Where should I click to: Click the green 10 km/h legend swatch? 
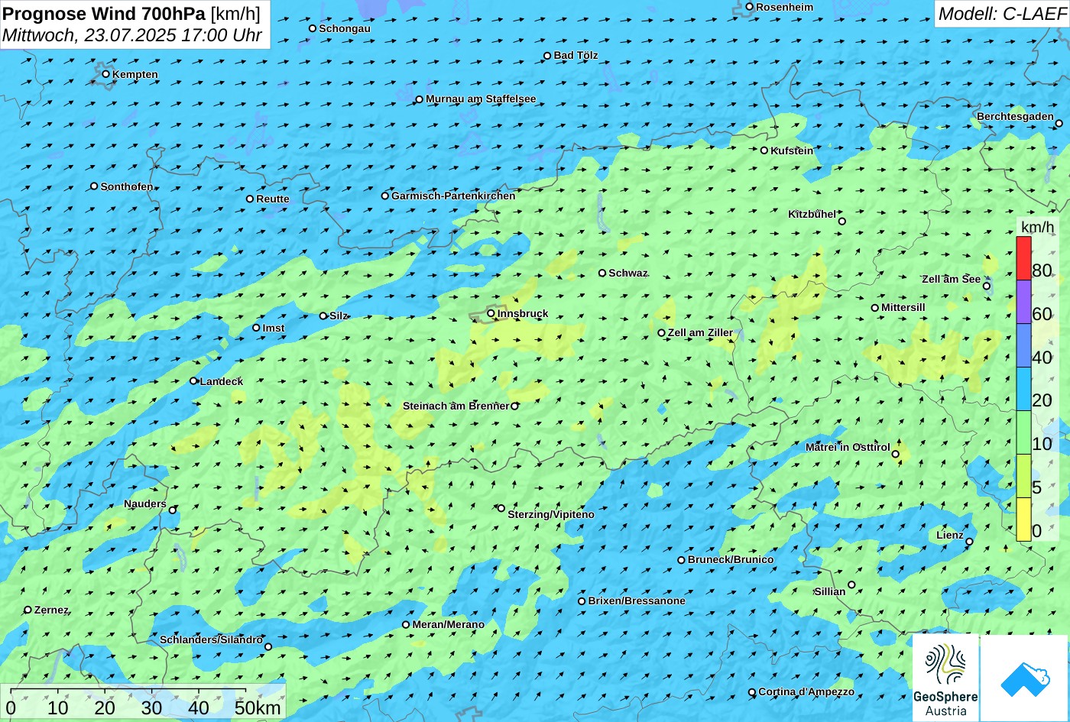coord(1023,432)
